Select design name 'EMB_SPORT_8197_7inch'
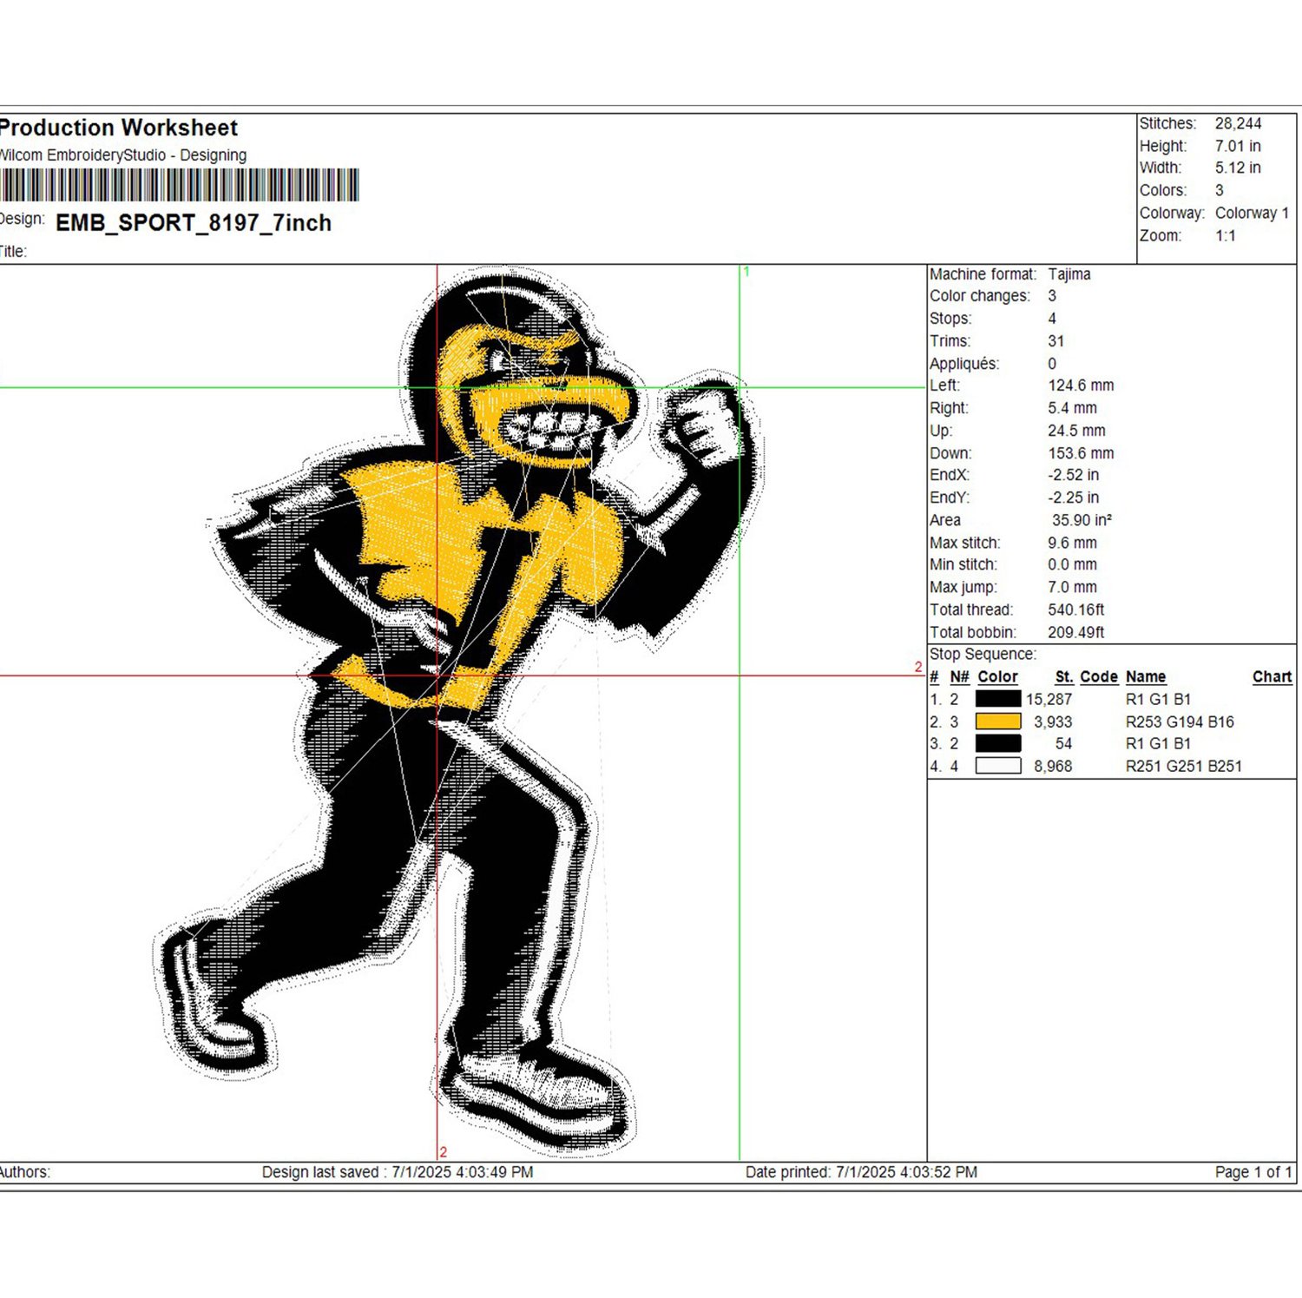 pyautogui.click(x=194, y=223)
